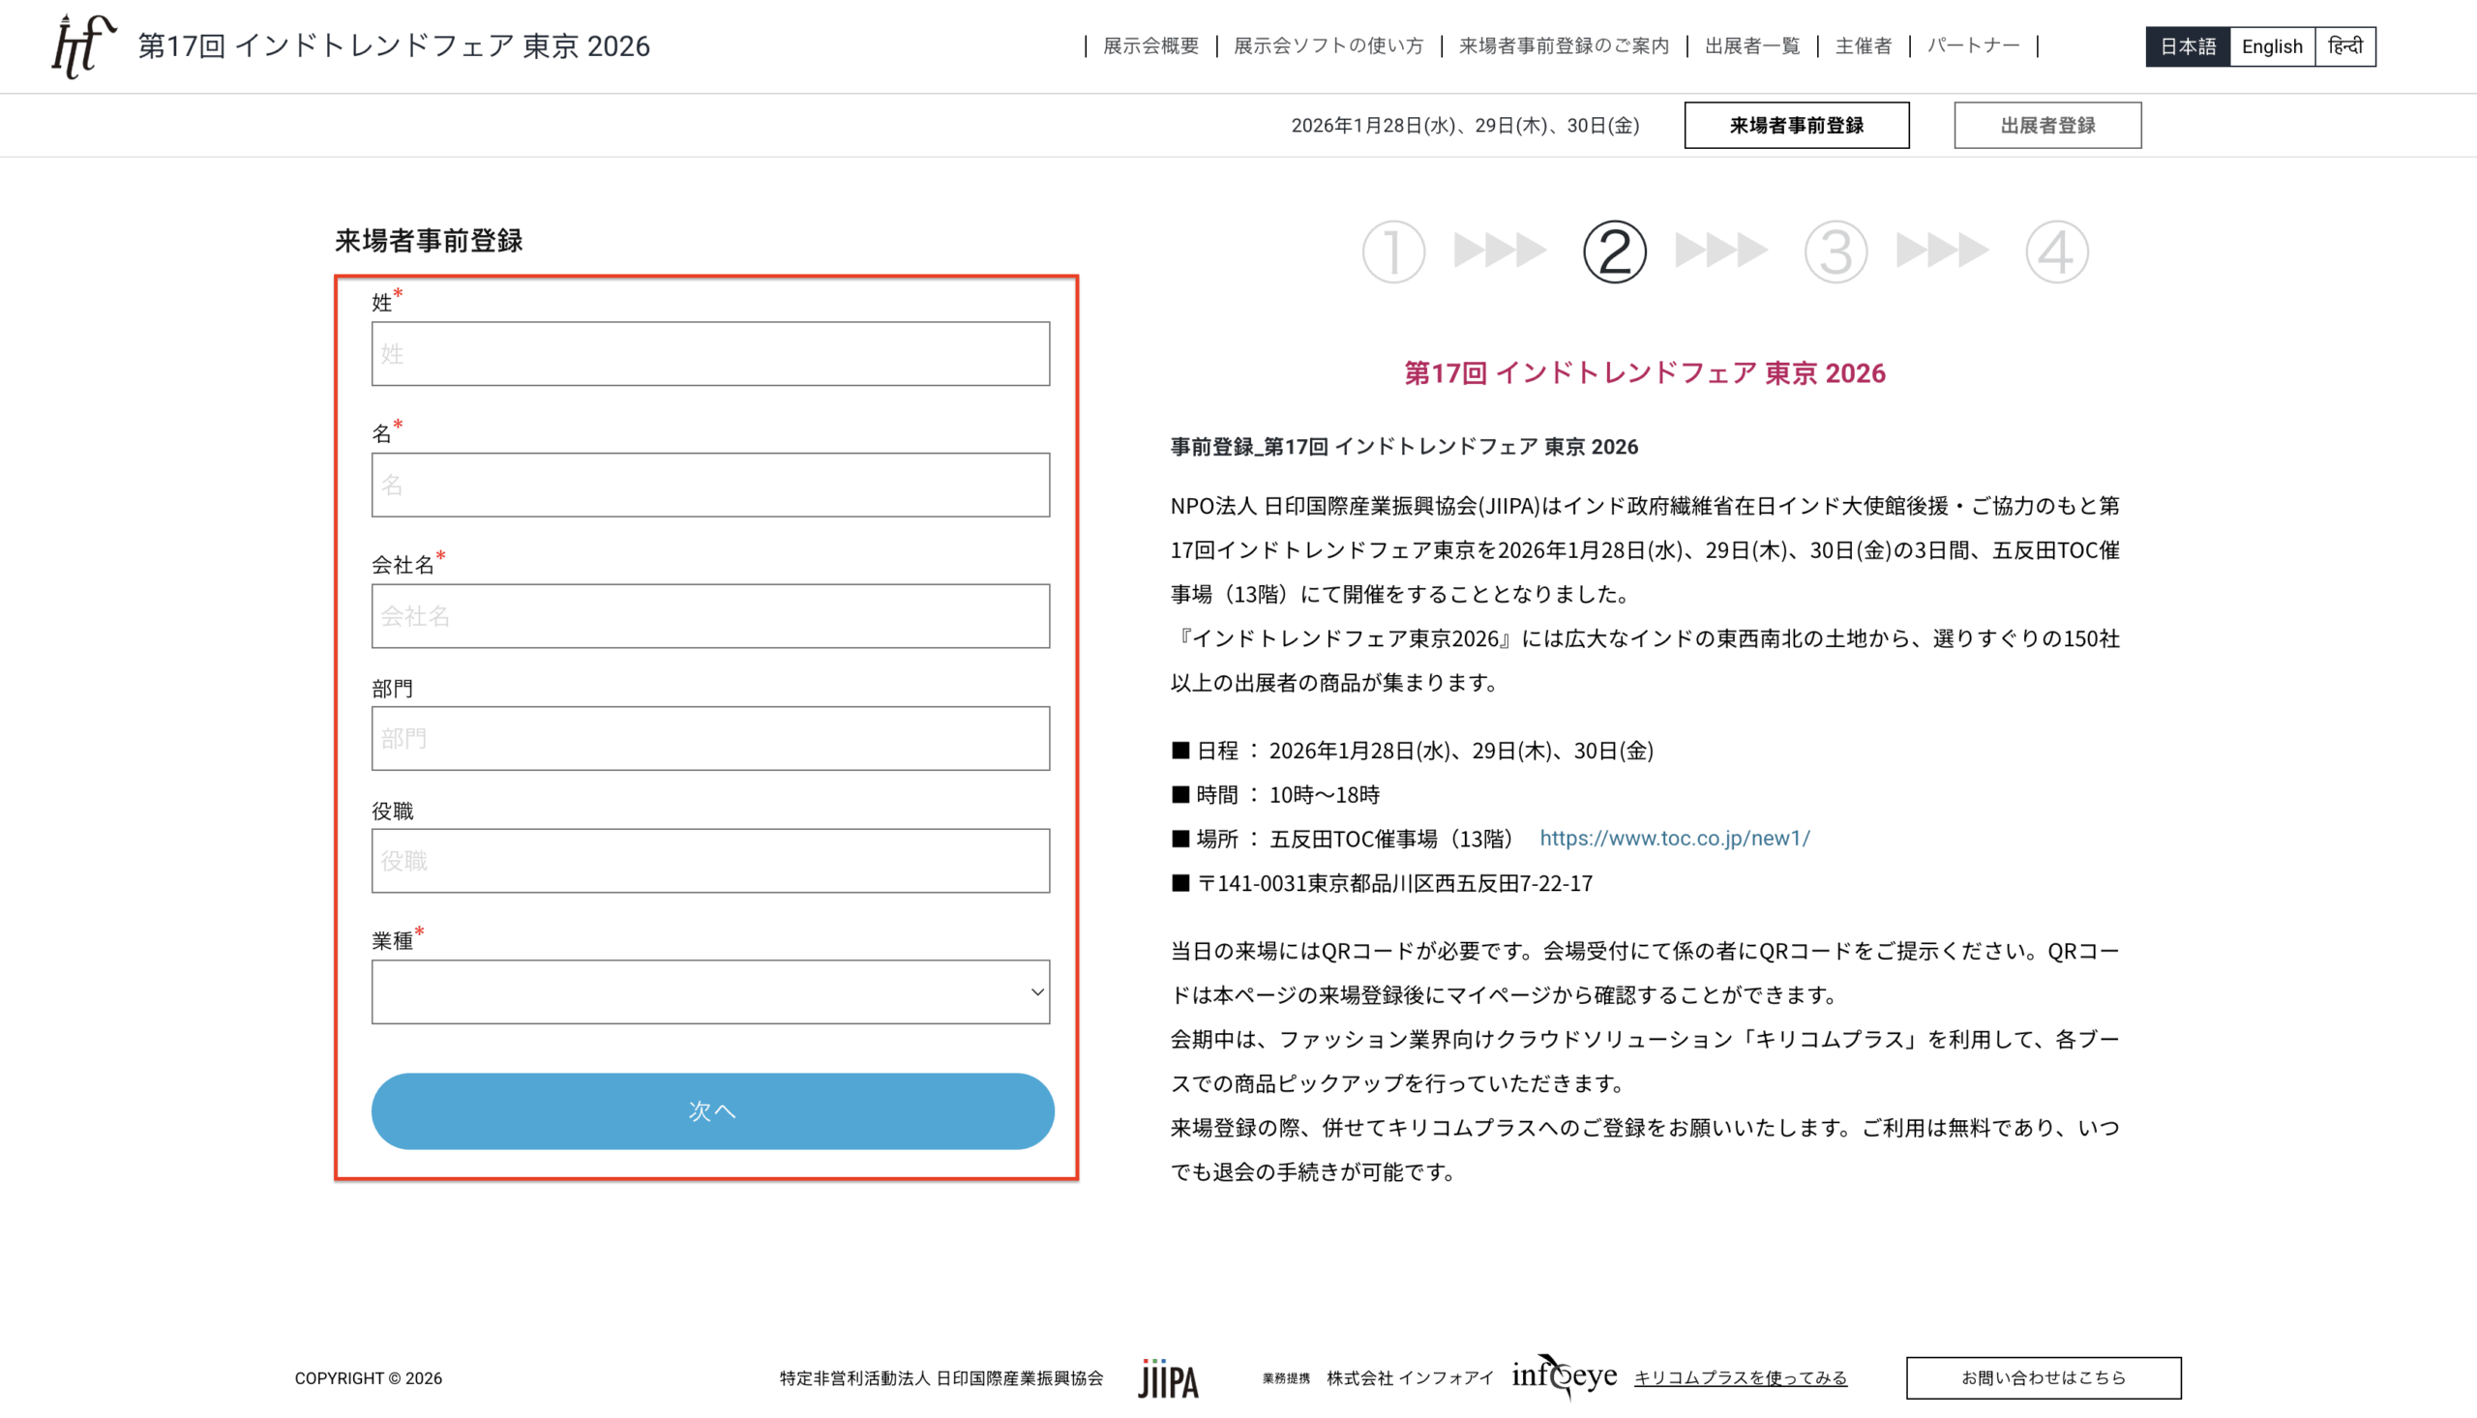Click the JIIPA logo in footer

tap(1168, 1378)
